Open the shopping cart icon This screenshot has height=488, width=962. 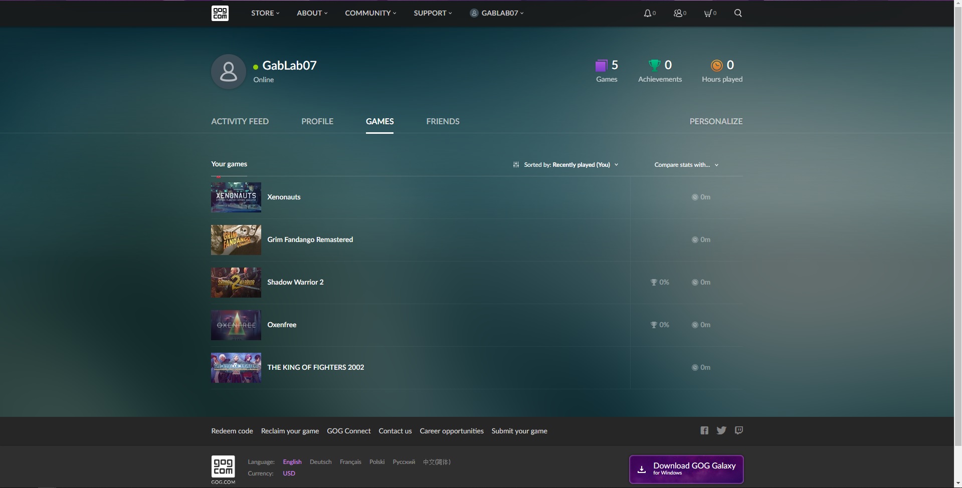click(x=708, y=13)
